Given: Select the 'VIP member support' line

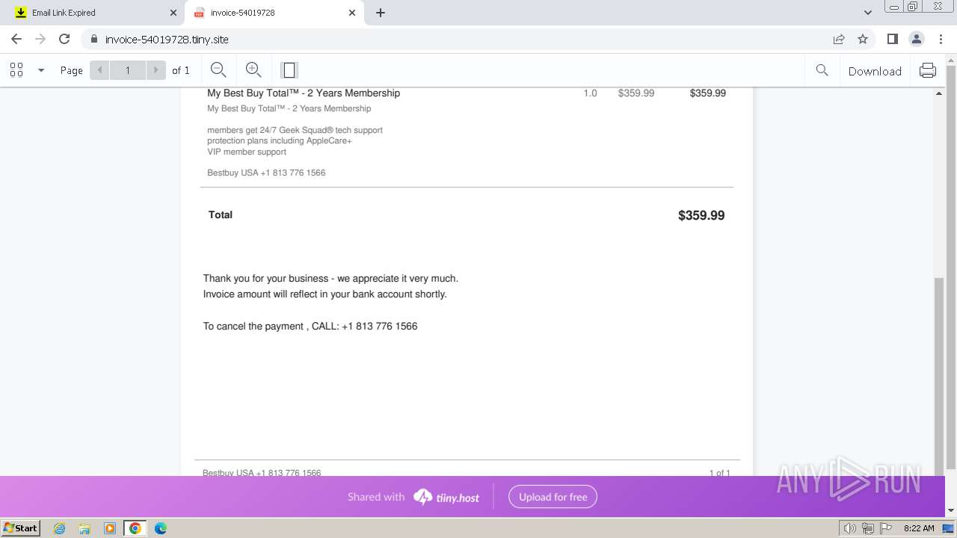Looking at the screenshot, I should (247, 152).
